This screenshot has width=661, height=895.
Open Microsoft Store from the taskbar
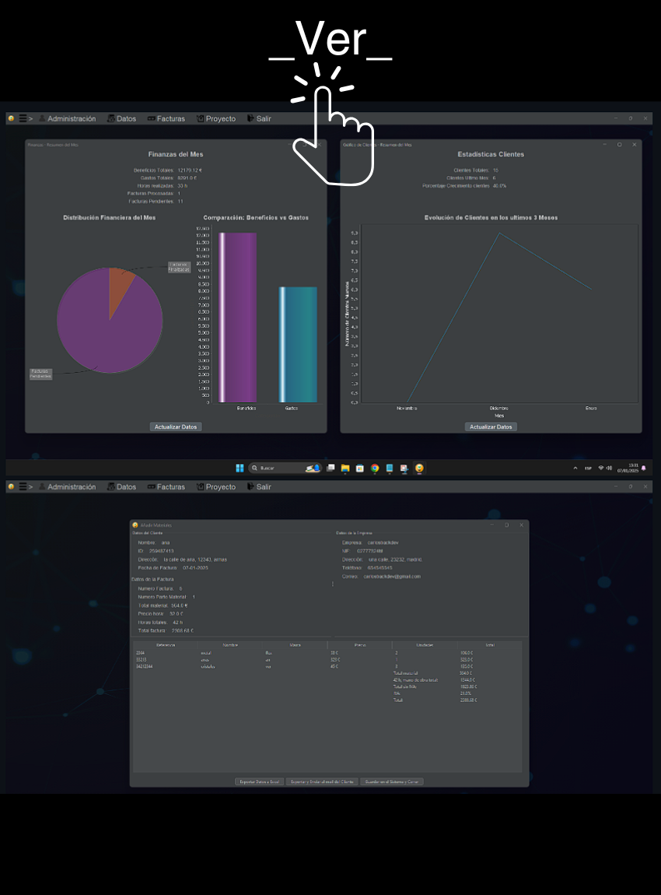click(x=360, y=469)
